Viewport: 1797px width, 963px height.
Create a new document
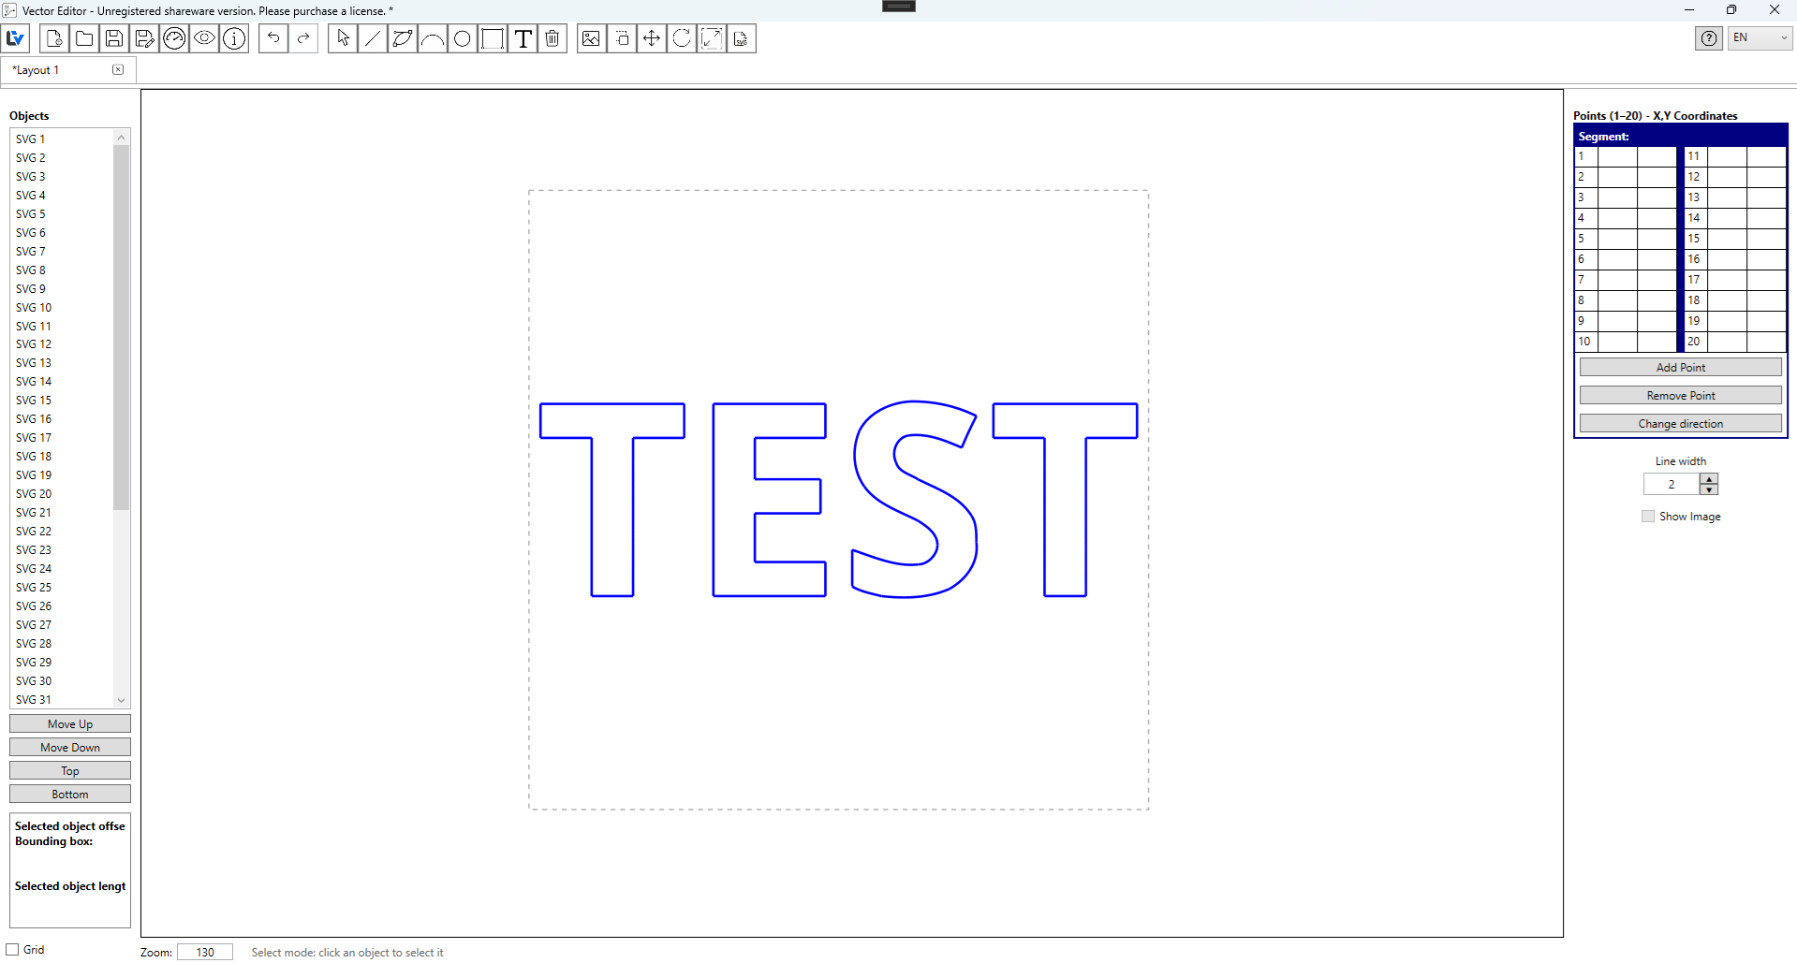pyautogui.click(x=54, y=38)
